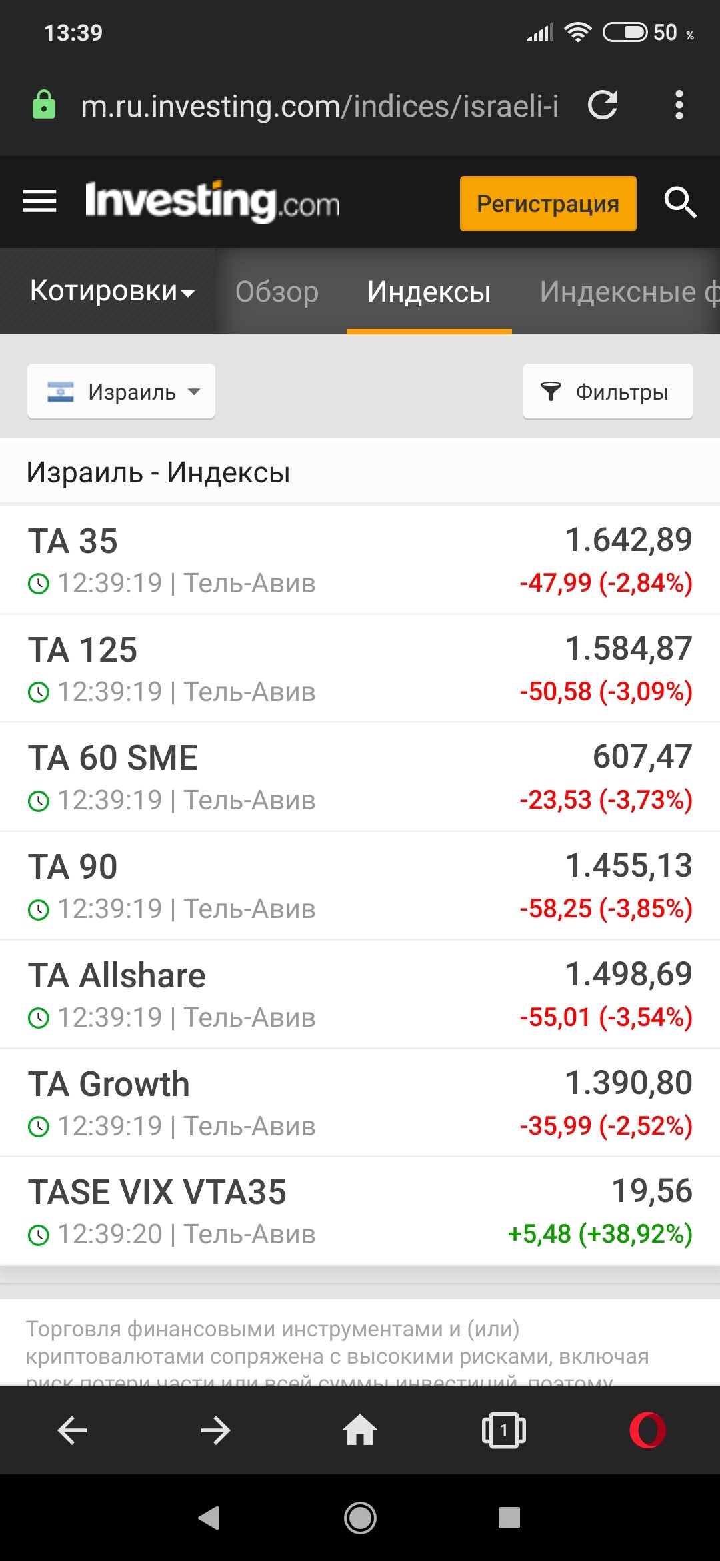
Task: Open TASE VIX VTA35 index details
Action: coord(157,1193)
